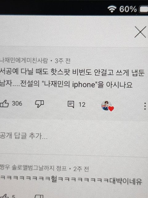This screenshot has width=148, height=198.
Task: Dislike the reply from 짱우 솔로앨범그날까지 정프
Action: point(39,196)
